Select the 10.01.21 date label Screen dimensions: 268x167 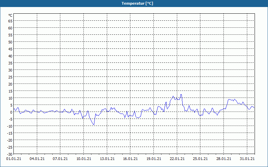tap(83, 159)
